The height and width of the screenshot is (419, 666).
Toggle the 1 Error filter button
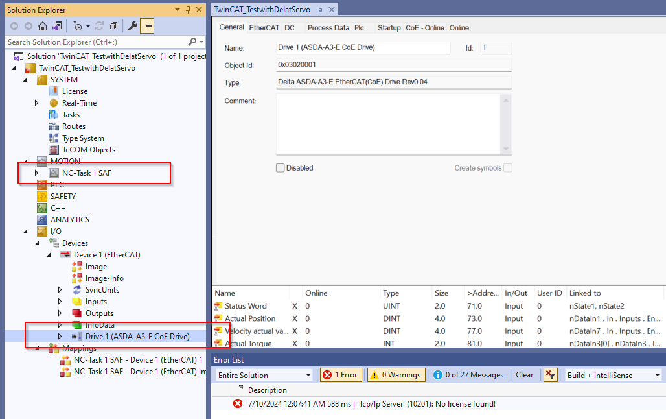pos(341,375)
